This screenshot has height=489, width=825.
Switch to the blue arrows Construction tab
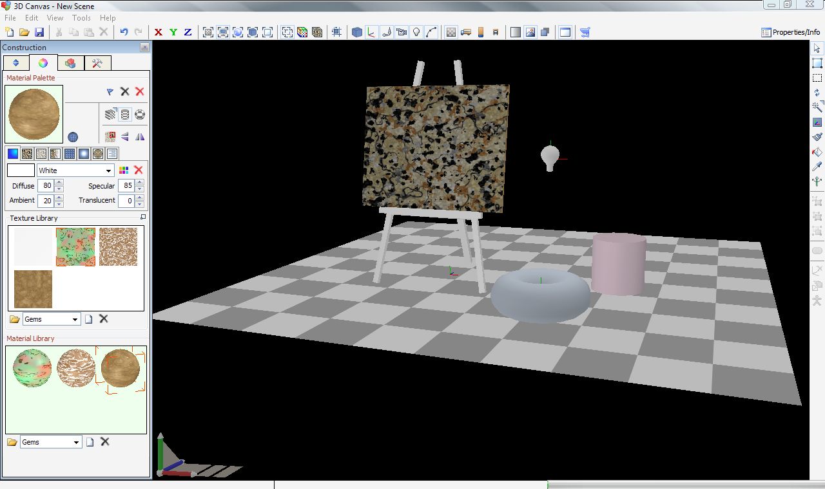(x=16, y=63)
